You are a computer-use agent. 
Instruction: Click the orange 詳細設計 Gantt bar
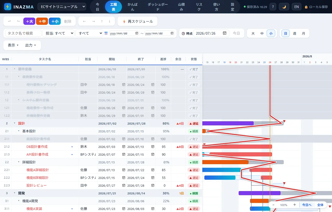coord(225,162)
